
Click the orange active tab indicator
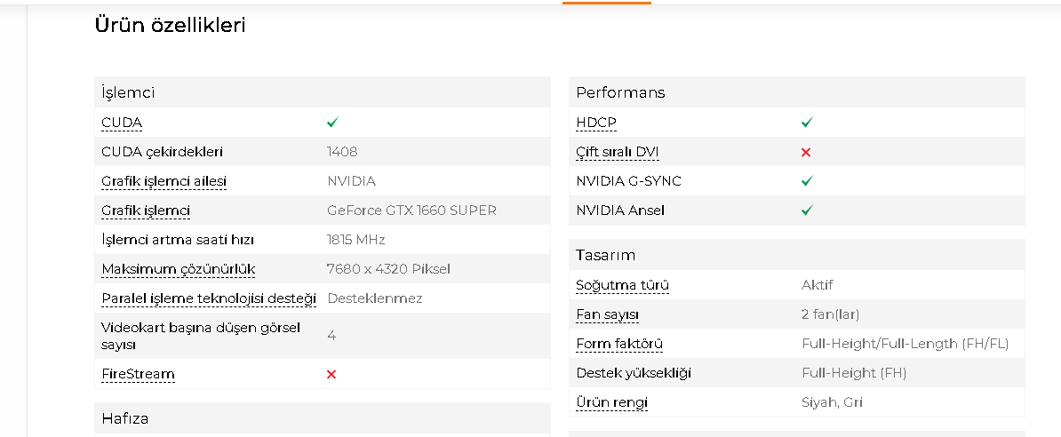click(x=607, y=2)
